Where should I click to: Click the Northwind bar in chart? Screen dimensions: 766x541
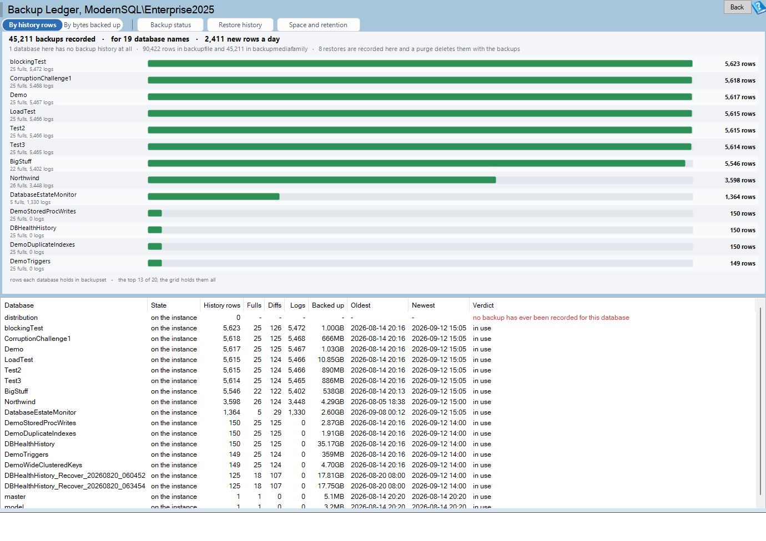(x=322, y=180)
